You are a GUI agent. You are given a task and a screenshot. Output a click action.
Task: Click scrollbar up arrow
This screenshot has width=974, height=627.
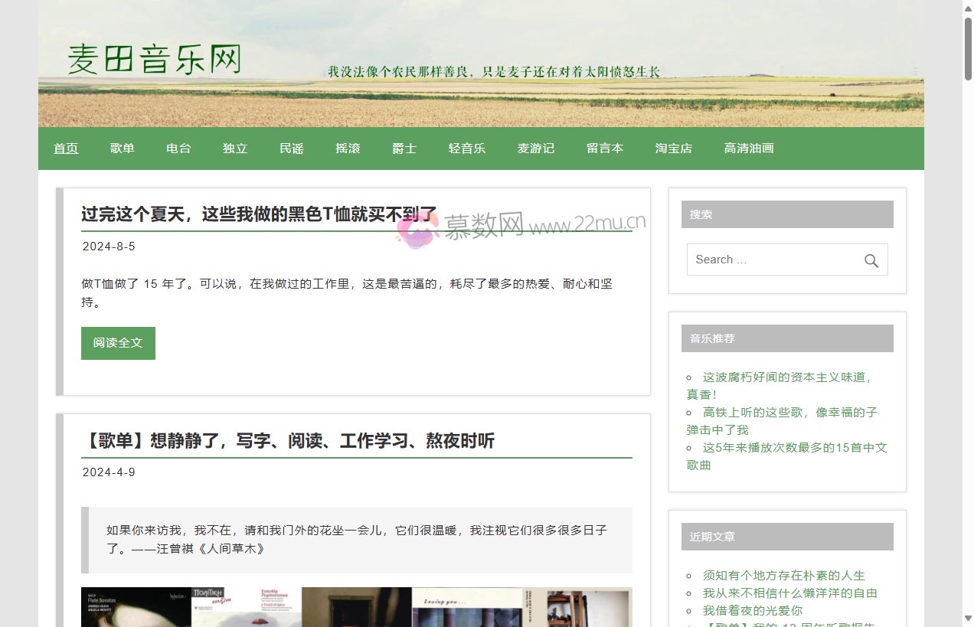968,8
